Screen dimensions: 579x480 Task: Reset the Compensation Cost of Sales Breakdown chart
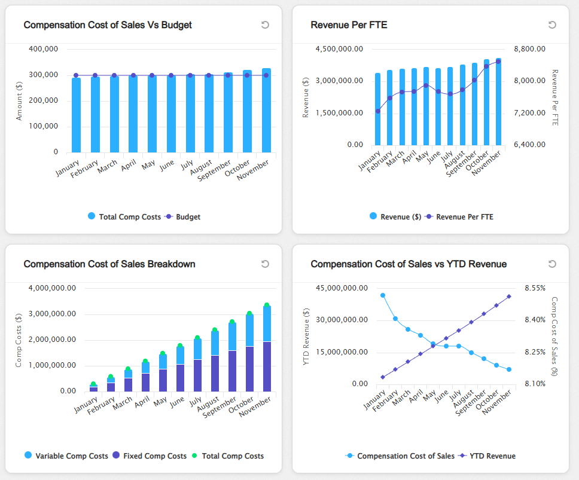[265, 264]
